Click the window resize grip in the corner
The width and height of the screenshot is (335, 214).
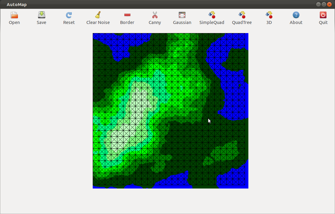point(333,212)
